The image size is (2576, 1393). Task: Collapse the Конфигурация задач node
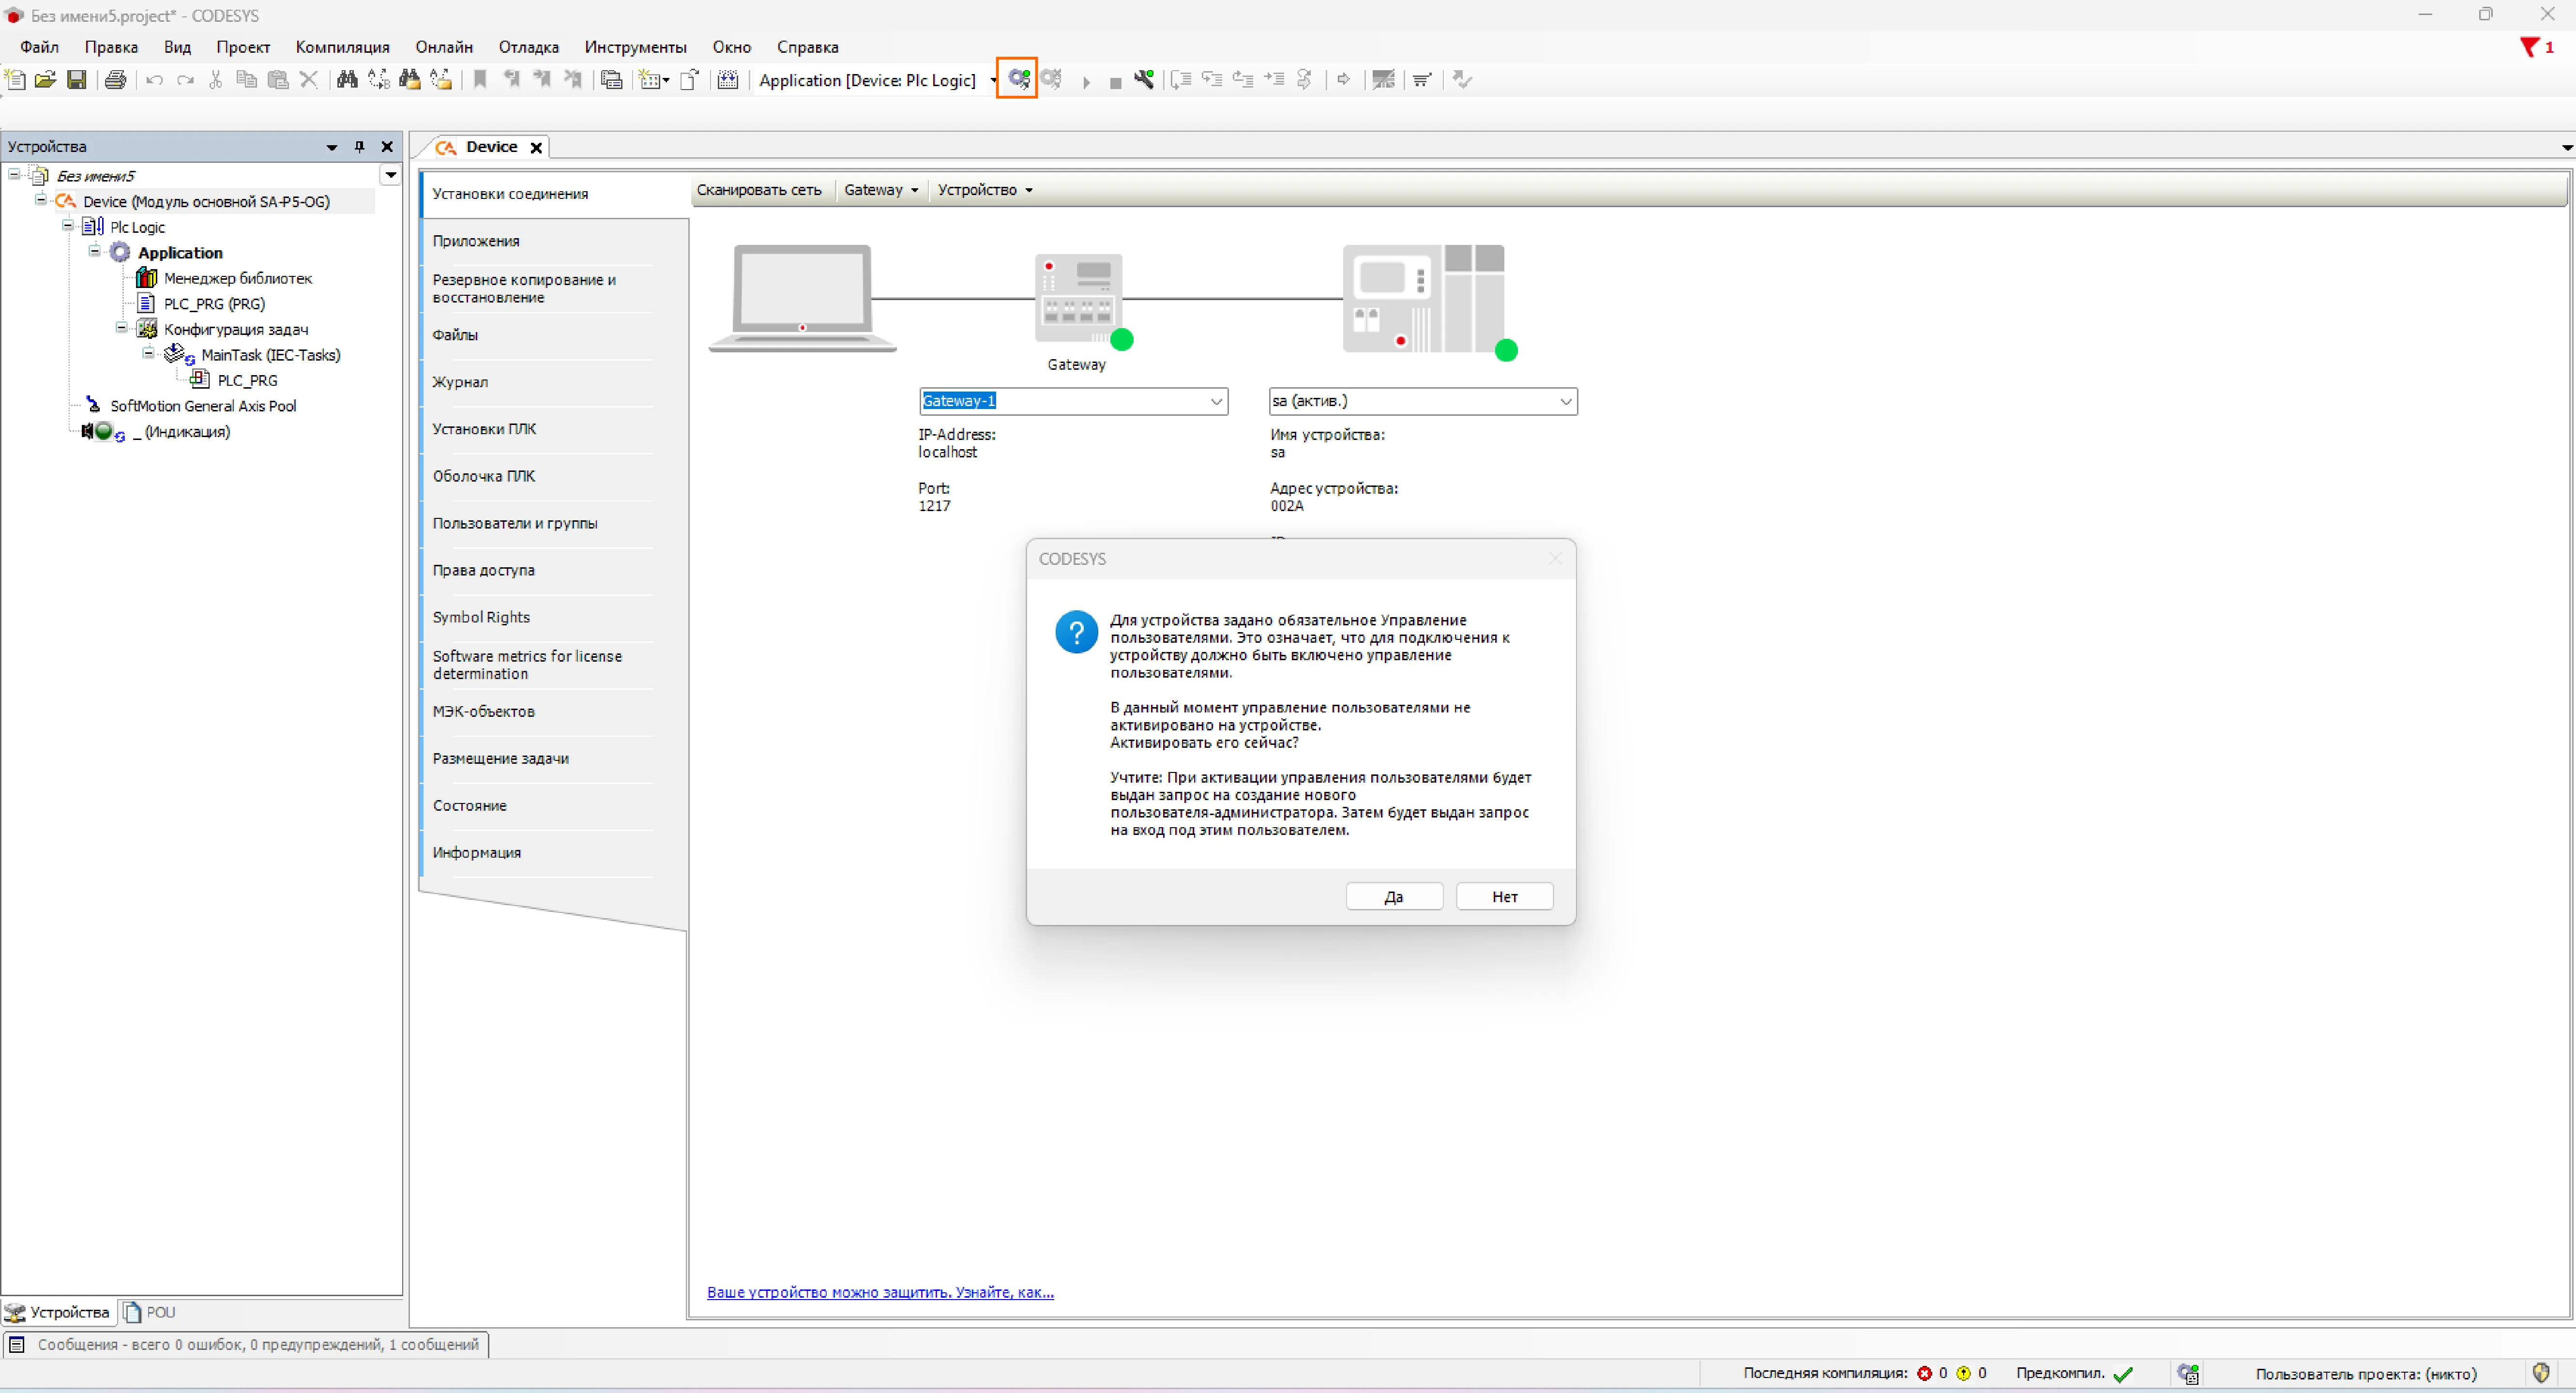click(122, 327)
